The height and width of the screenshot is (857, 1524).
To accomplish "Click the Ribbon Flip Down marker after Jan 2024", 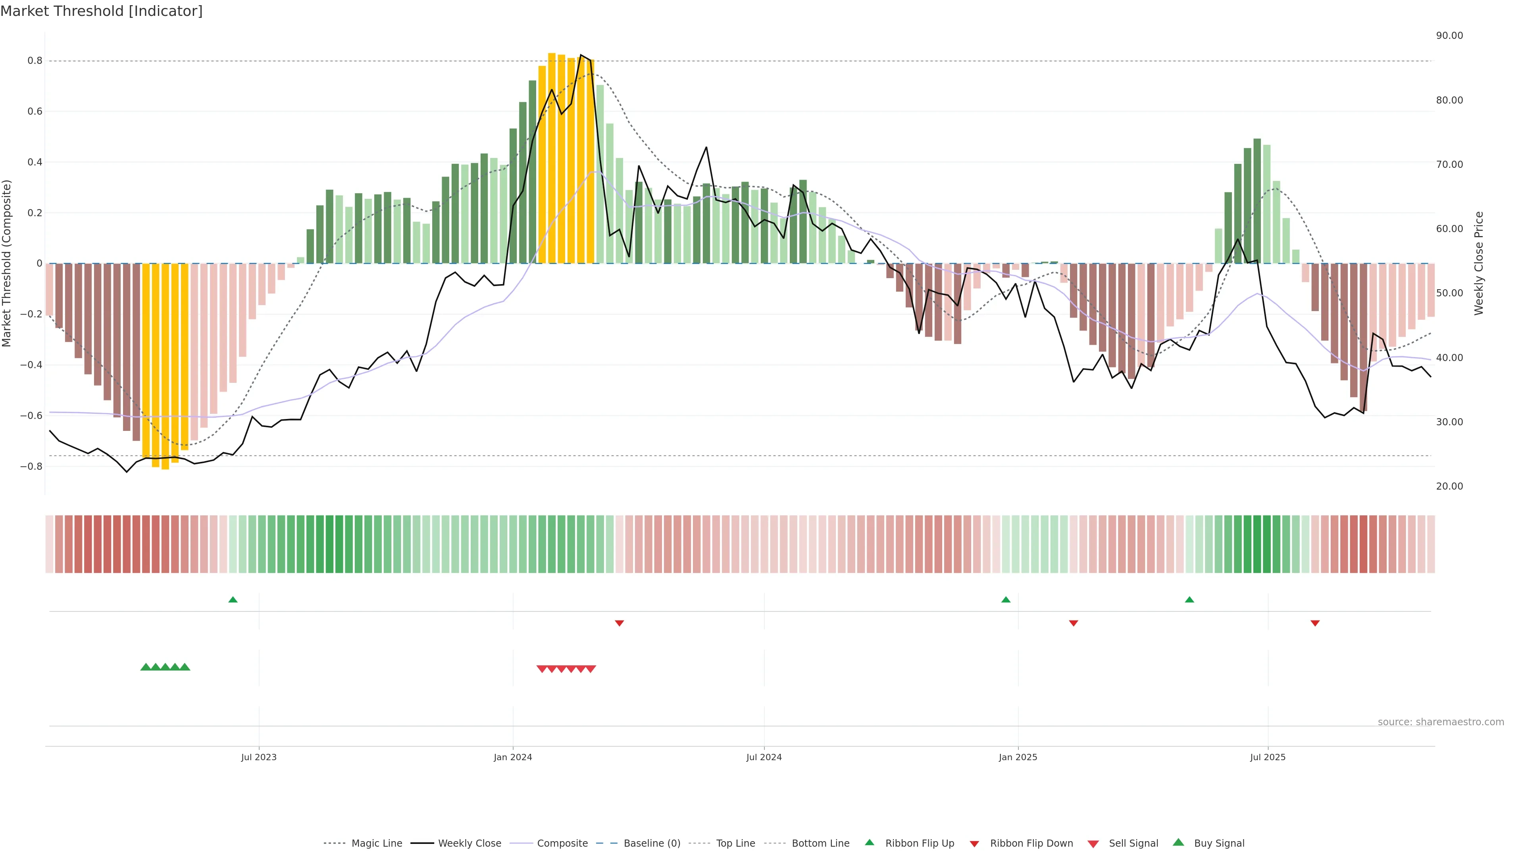I will (620, 623).
